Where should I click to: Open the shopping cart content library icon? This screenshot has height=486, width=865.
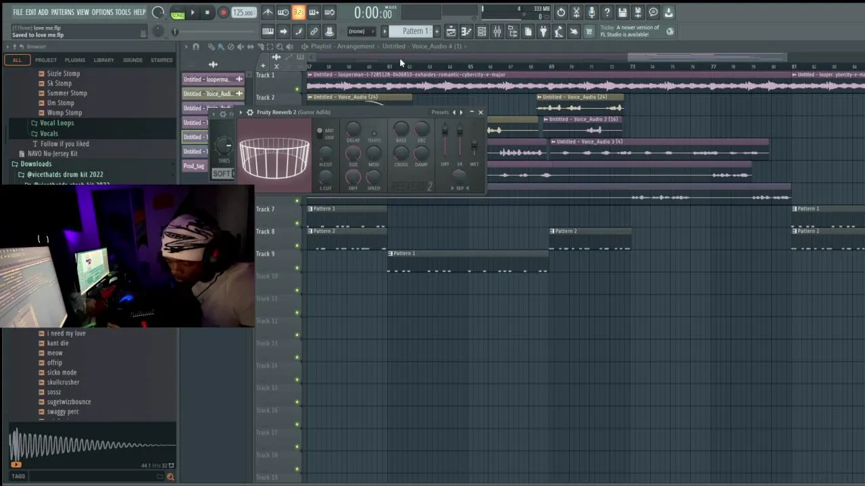589,31
